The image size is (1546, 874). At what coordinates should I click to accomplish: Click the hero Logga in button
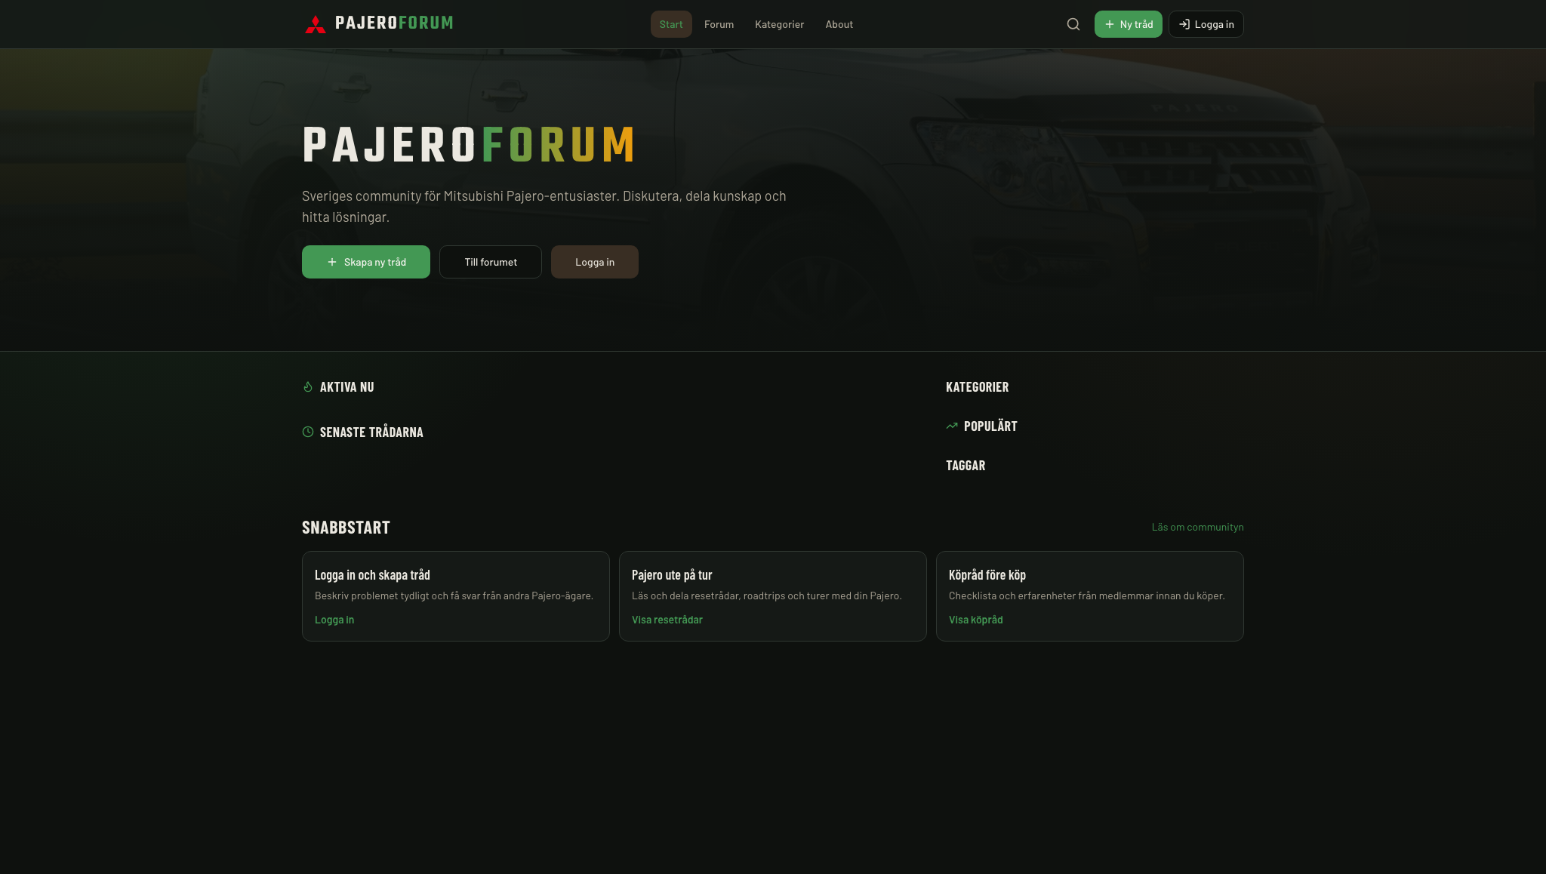point(595,262)
